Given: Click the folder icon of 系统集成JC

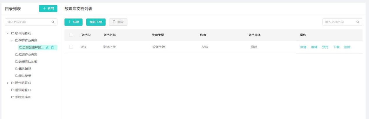Looking at the screenshot, I should pos(13,97).
